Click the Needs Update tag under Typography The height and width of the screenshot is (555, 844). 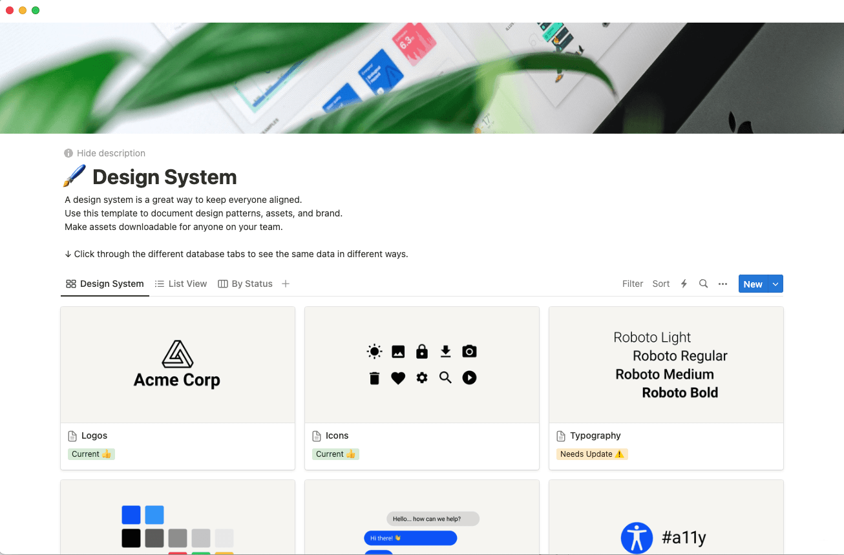[x=591, y=454]
